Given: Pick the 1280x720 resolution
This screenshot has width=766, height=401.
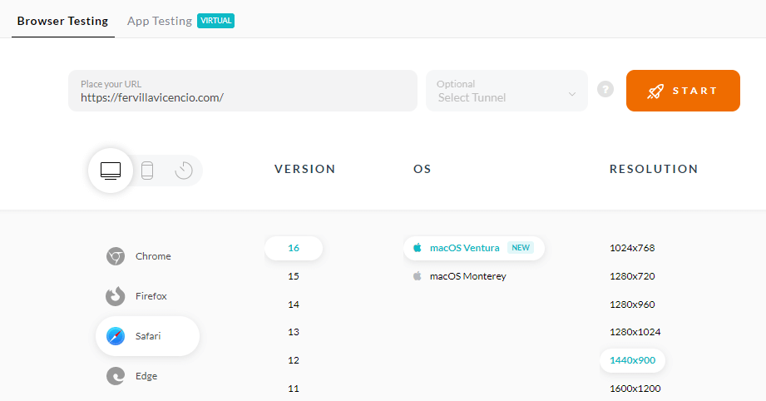Looking at the screenshot, I should 632,276.
